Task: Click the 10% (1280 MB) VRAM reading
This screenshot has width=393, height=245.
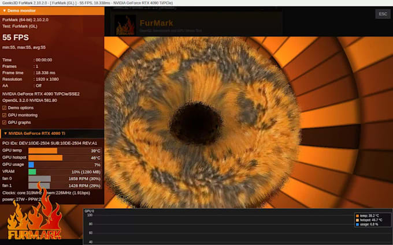Action: coord(86,172)
